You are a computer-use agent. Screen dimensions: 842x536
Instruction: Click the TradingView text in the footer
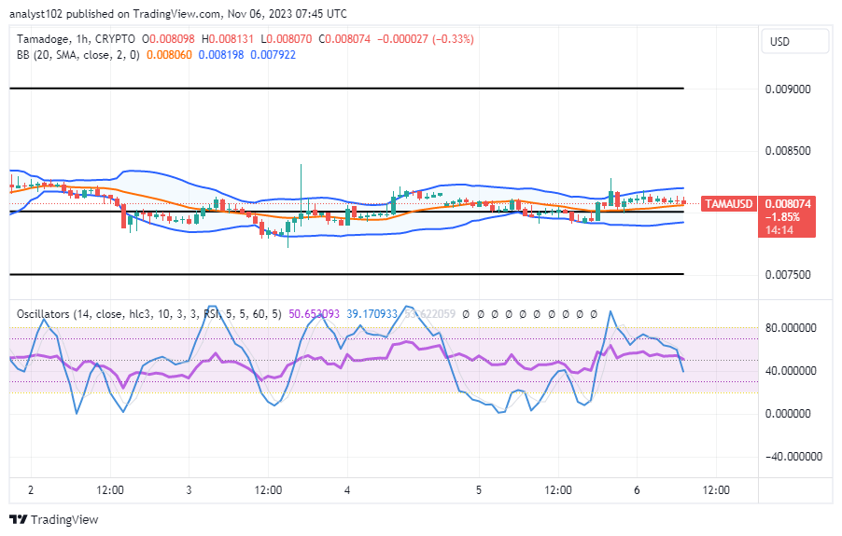(x=64, y=519)
